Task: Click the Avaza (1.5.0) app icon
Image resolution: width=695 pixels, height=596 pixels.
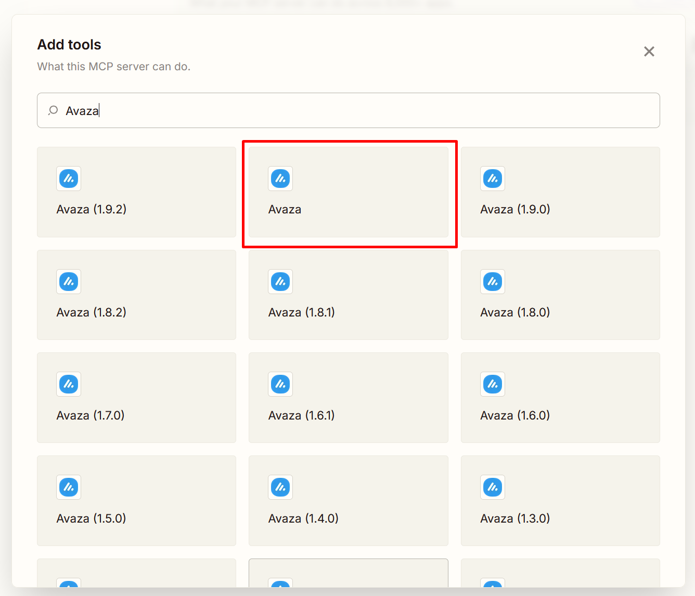Action: [x=69, y=487]
